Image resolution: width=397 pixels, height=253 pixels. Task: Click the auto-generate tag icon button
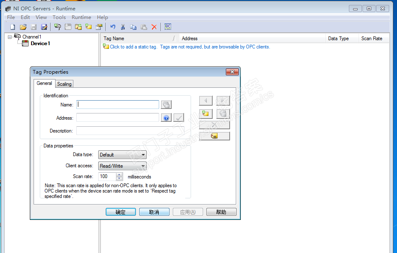[214, 136]
